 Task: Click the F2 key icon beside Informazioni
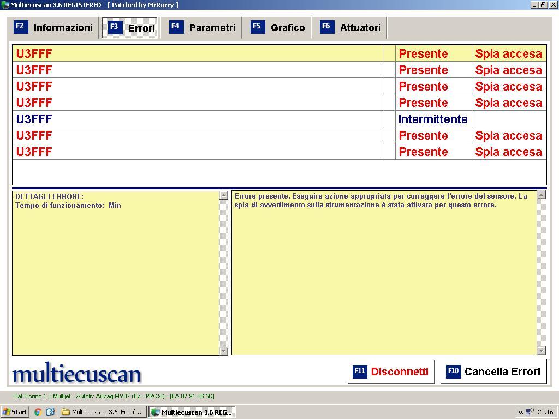click(x=21, y=27)
